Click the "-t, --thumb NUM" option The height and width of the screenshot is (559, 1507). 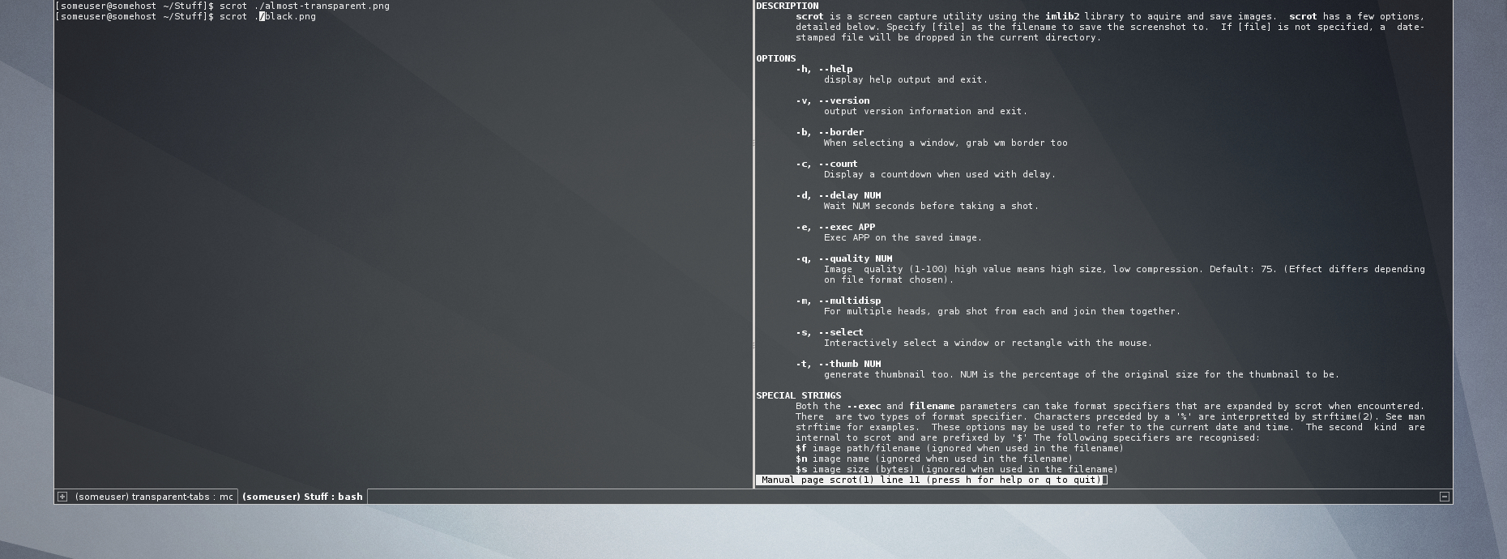pyautogui.click(x=839, y=364)
